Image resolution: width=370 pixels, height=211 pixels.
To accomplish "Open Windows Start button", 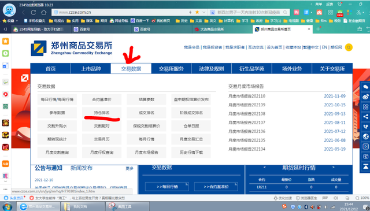I will point(8,206).
